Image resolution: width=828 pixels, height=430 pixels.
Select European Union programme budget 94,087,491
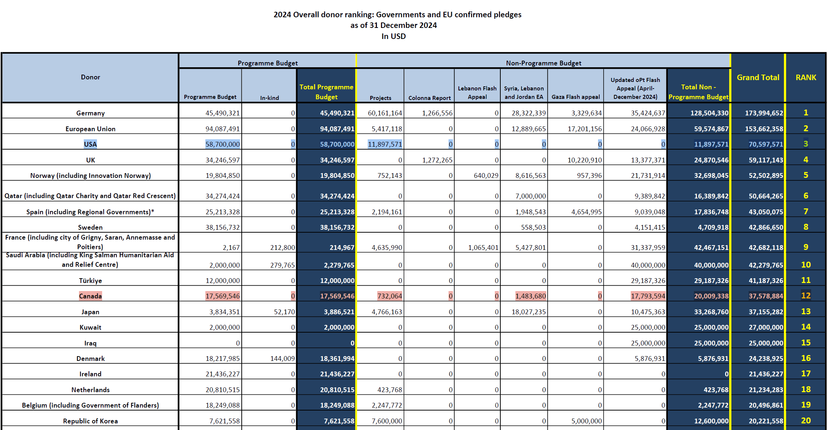click(x=222, y=129)
